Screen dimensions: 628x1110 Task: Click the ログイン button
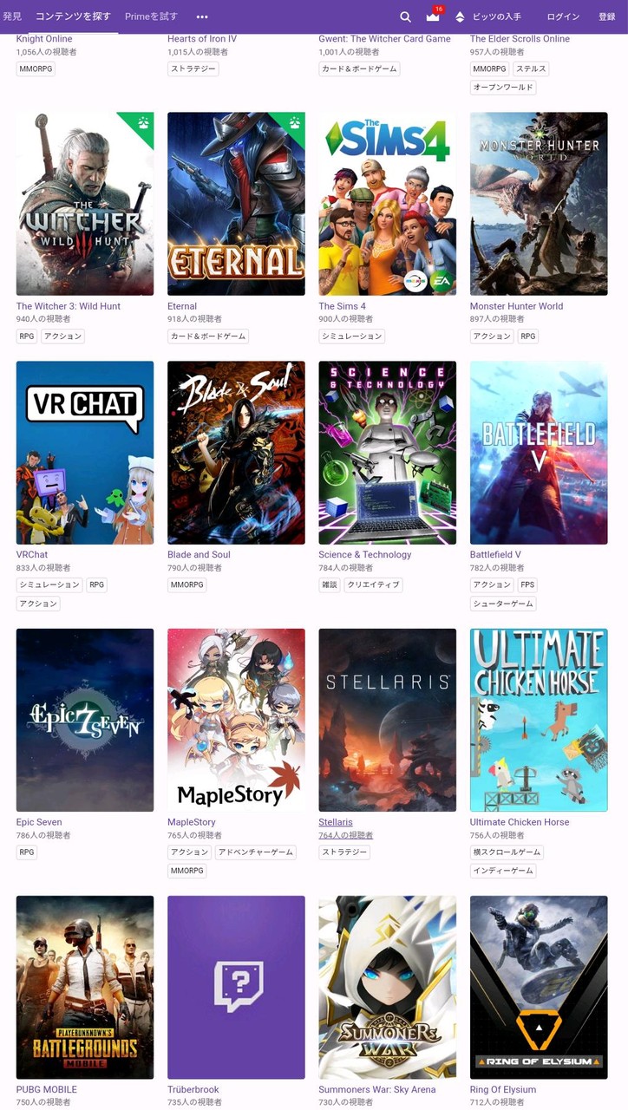coord(563,16)
